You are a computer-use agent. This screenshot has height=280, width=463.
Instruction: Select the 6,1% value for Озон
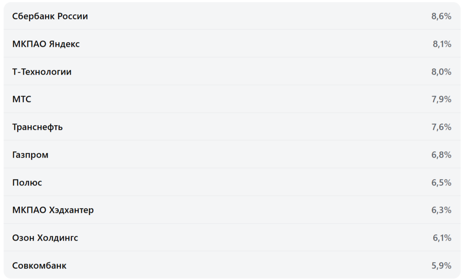pos(442,238)
